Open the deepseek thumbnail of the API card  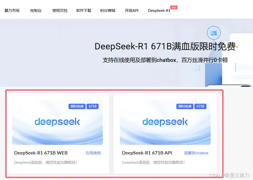click(x=165, y=122)
